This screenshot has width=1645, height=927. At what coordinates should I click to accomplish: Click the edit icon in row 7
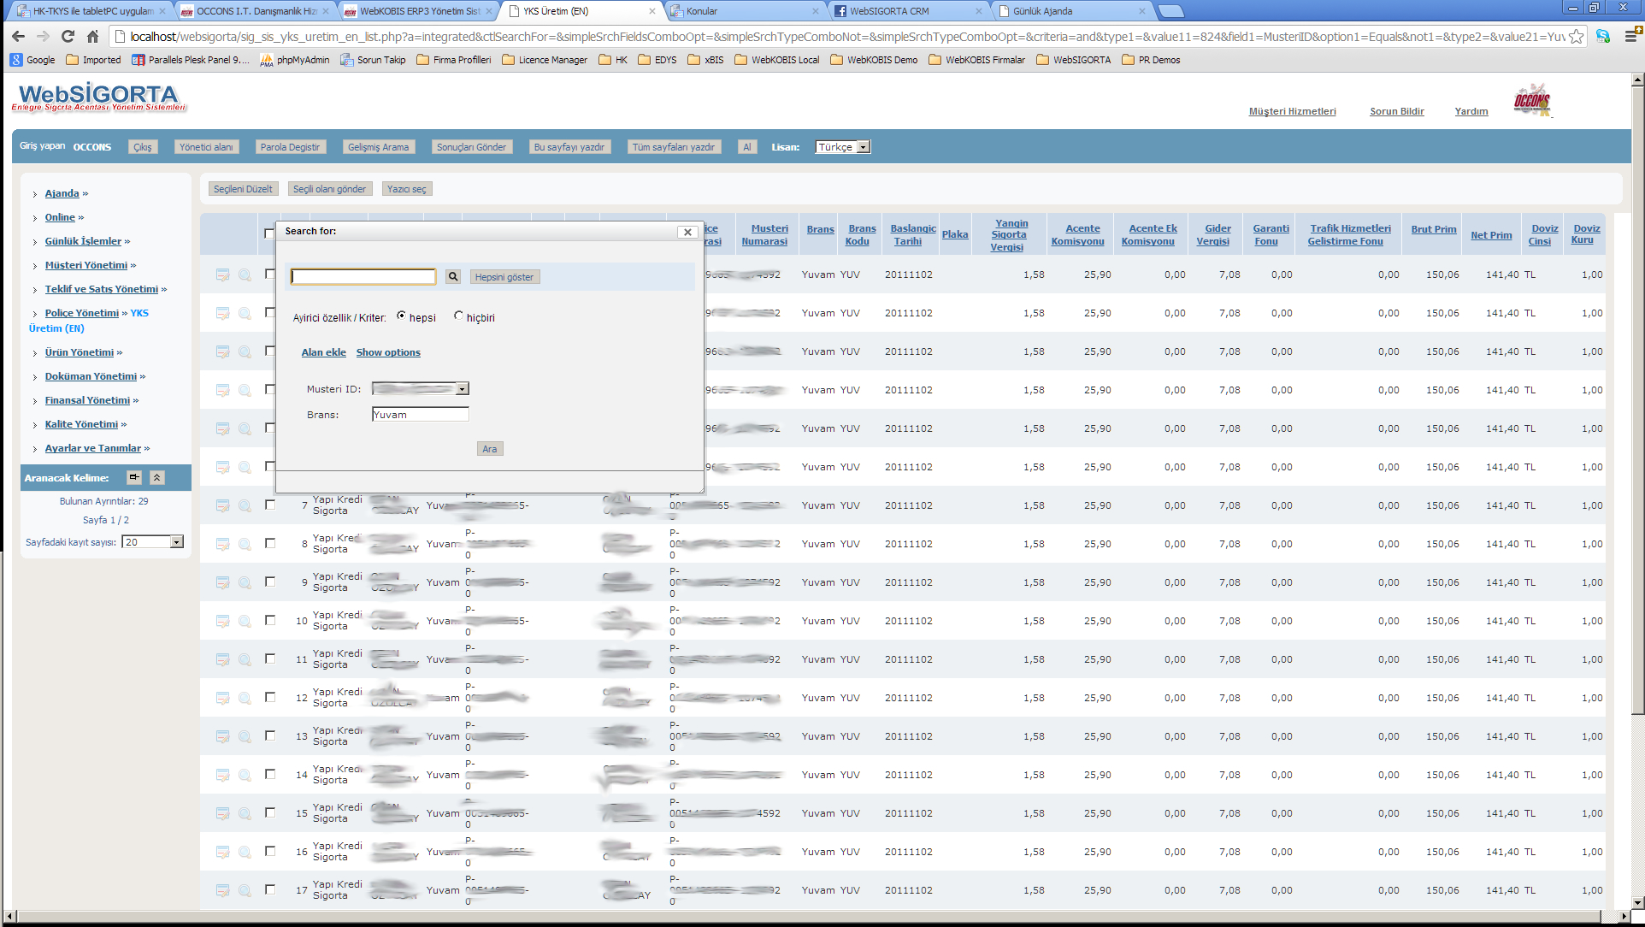click(x=222, y=505)
